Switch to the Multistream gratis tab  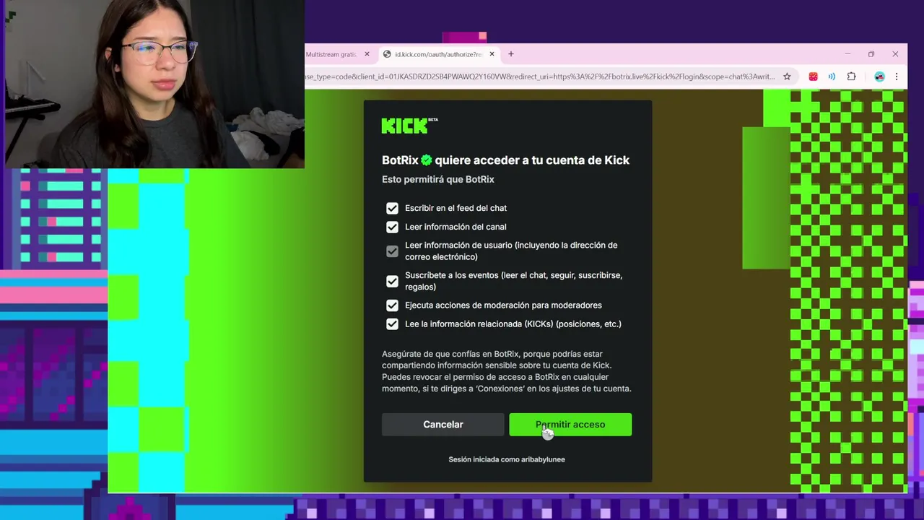(332, 54)
